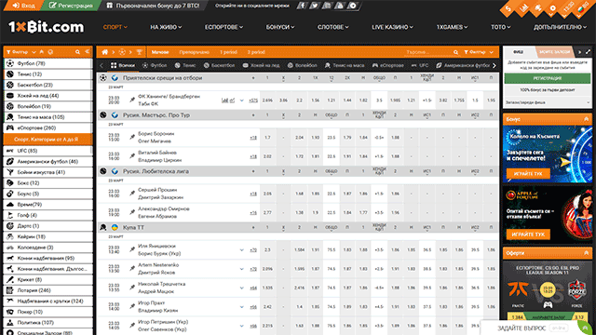Click the search icon in the main orange bar
This screenshot has height=335, width=596.
point(455,52)
